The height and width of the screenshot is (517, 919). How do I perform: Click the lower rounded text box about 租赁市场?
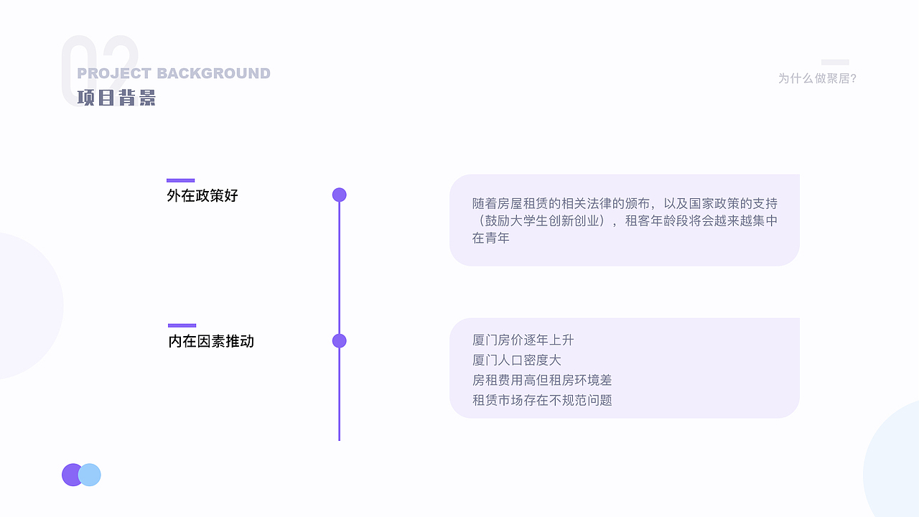tap(625, 368)
